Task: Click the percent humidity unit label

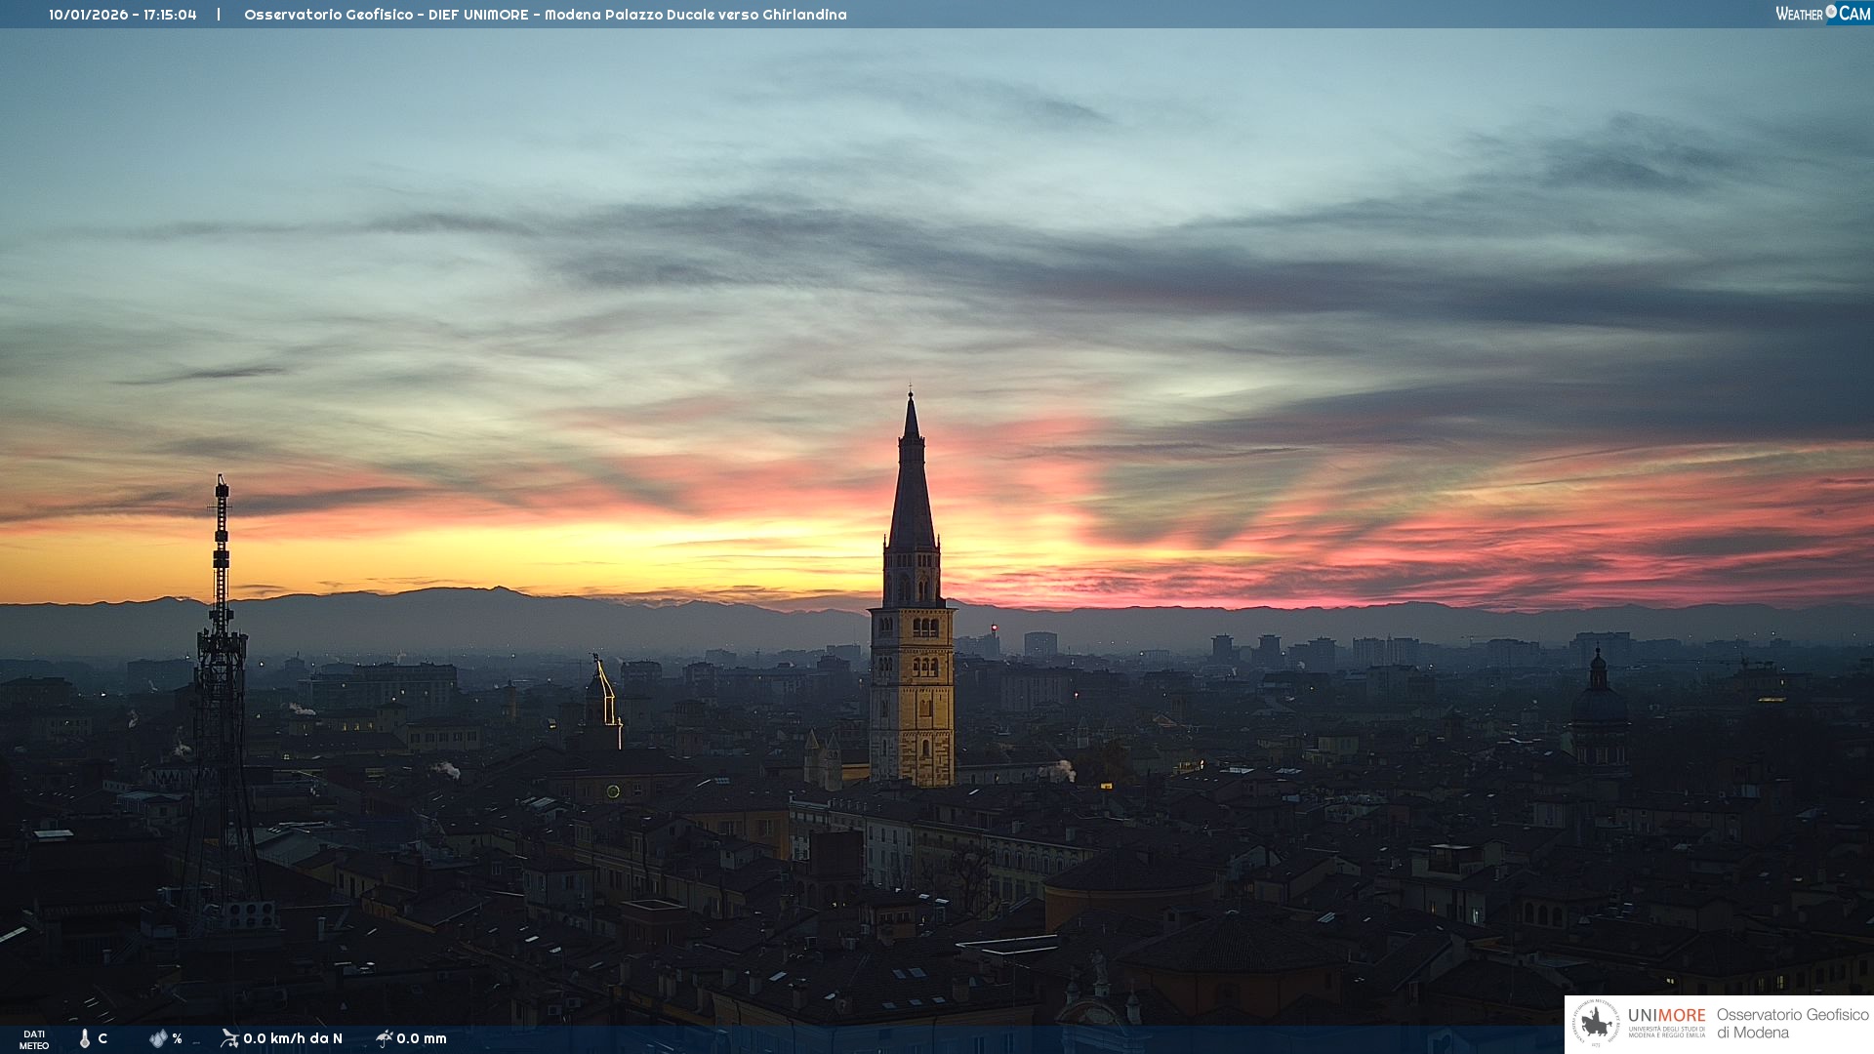Action: pyautogui.click(x=178, y=1038)
